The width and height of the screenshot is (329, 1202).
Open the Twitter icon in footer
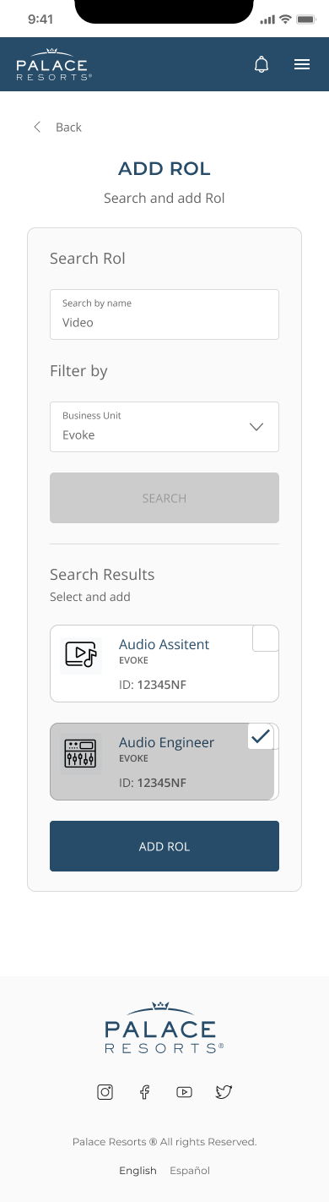(224, 1091)
